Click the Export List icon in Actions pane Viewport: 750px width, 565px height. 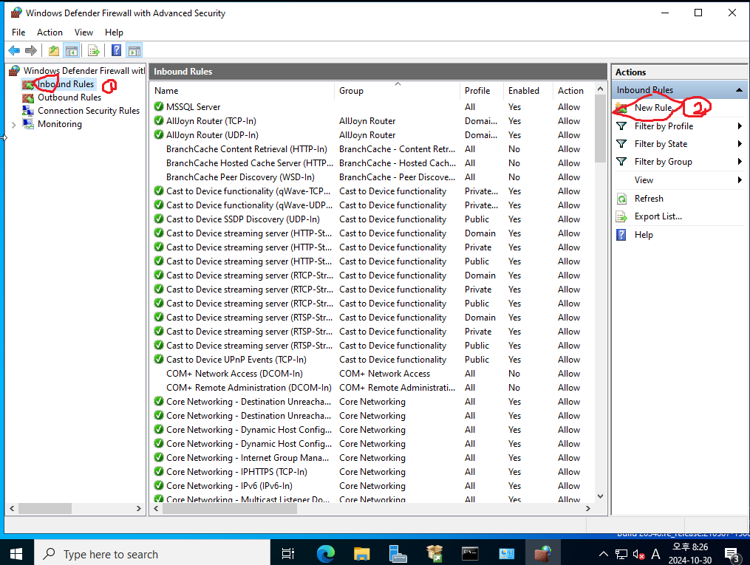(621, 216)
